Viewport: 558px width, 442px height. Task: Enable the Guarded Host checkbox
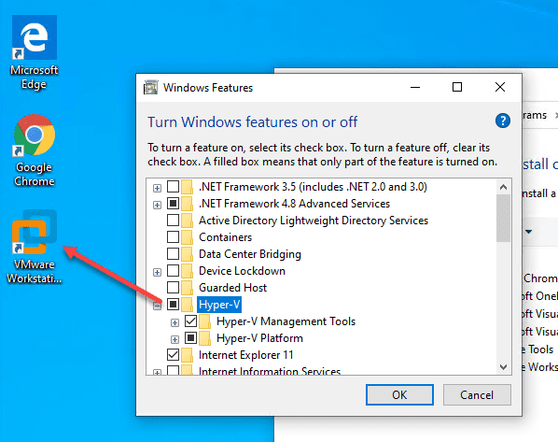point(173,287)
